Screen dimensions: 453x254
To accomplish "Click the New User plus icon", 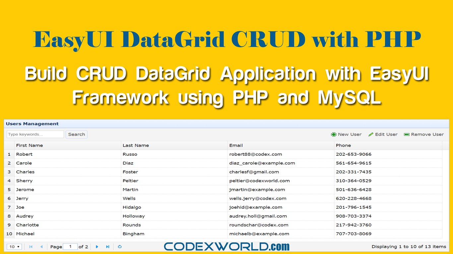I will (x=334, y=134).
